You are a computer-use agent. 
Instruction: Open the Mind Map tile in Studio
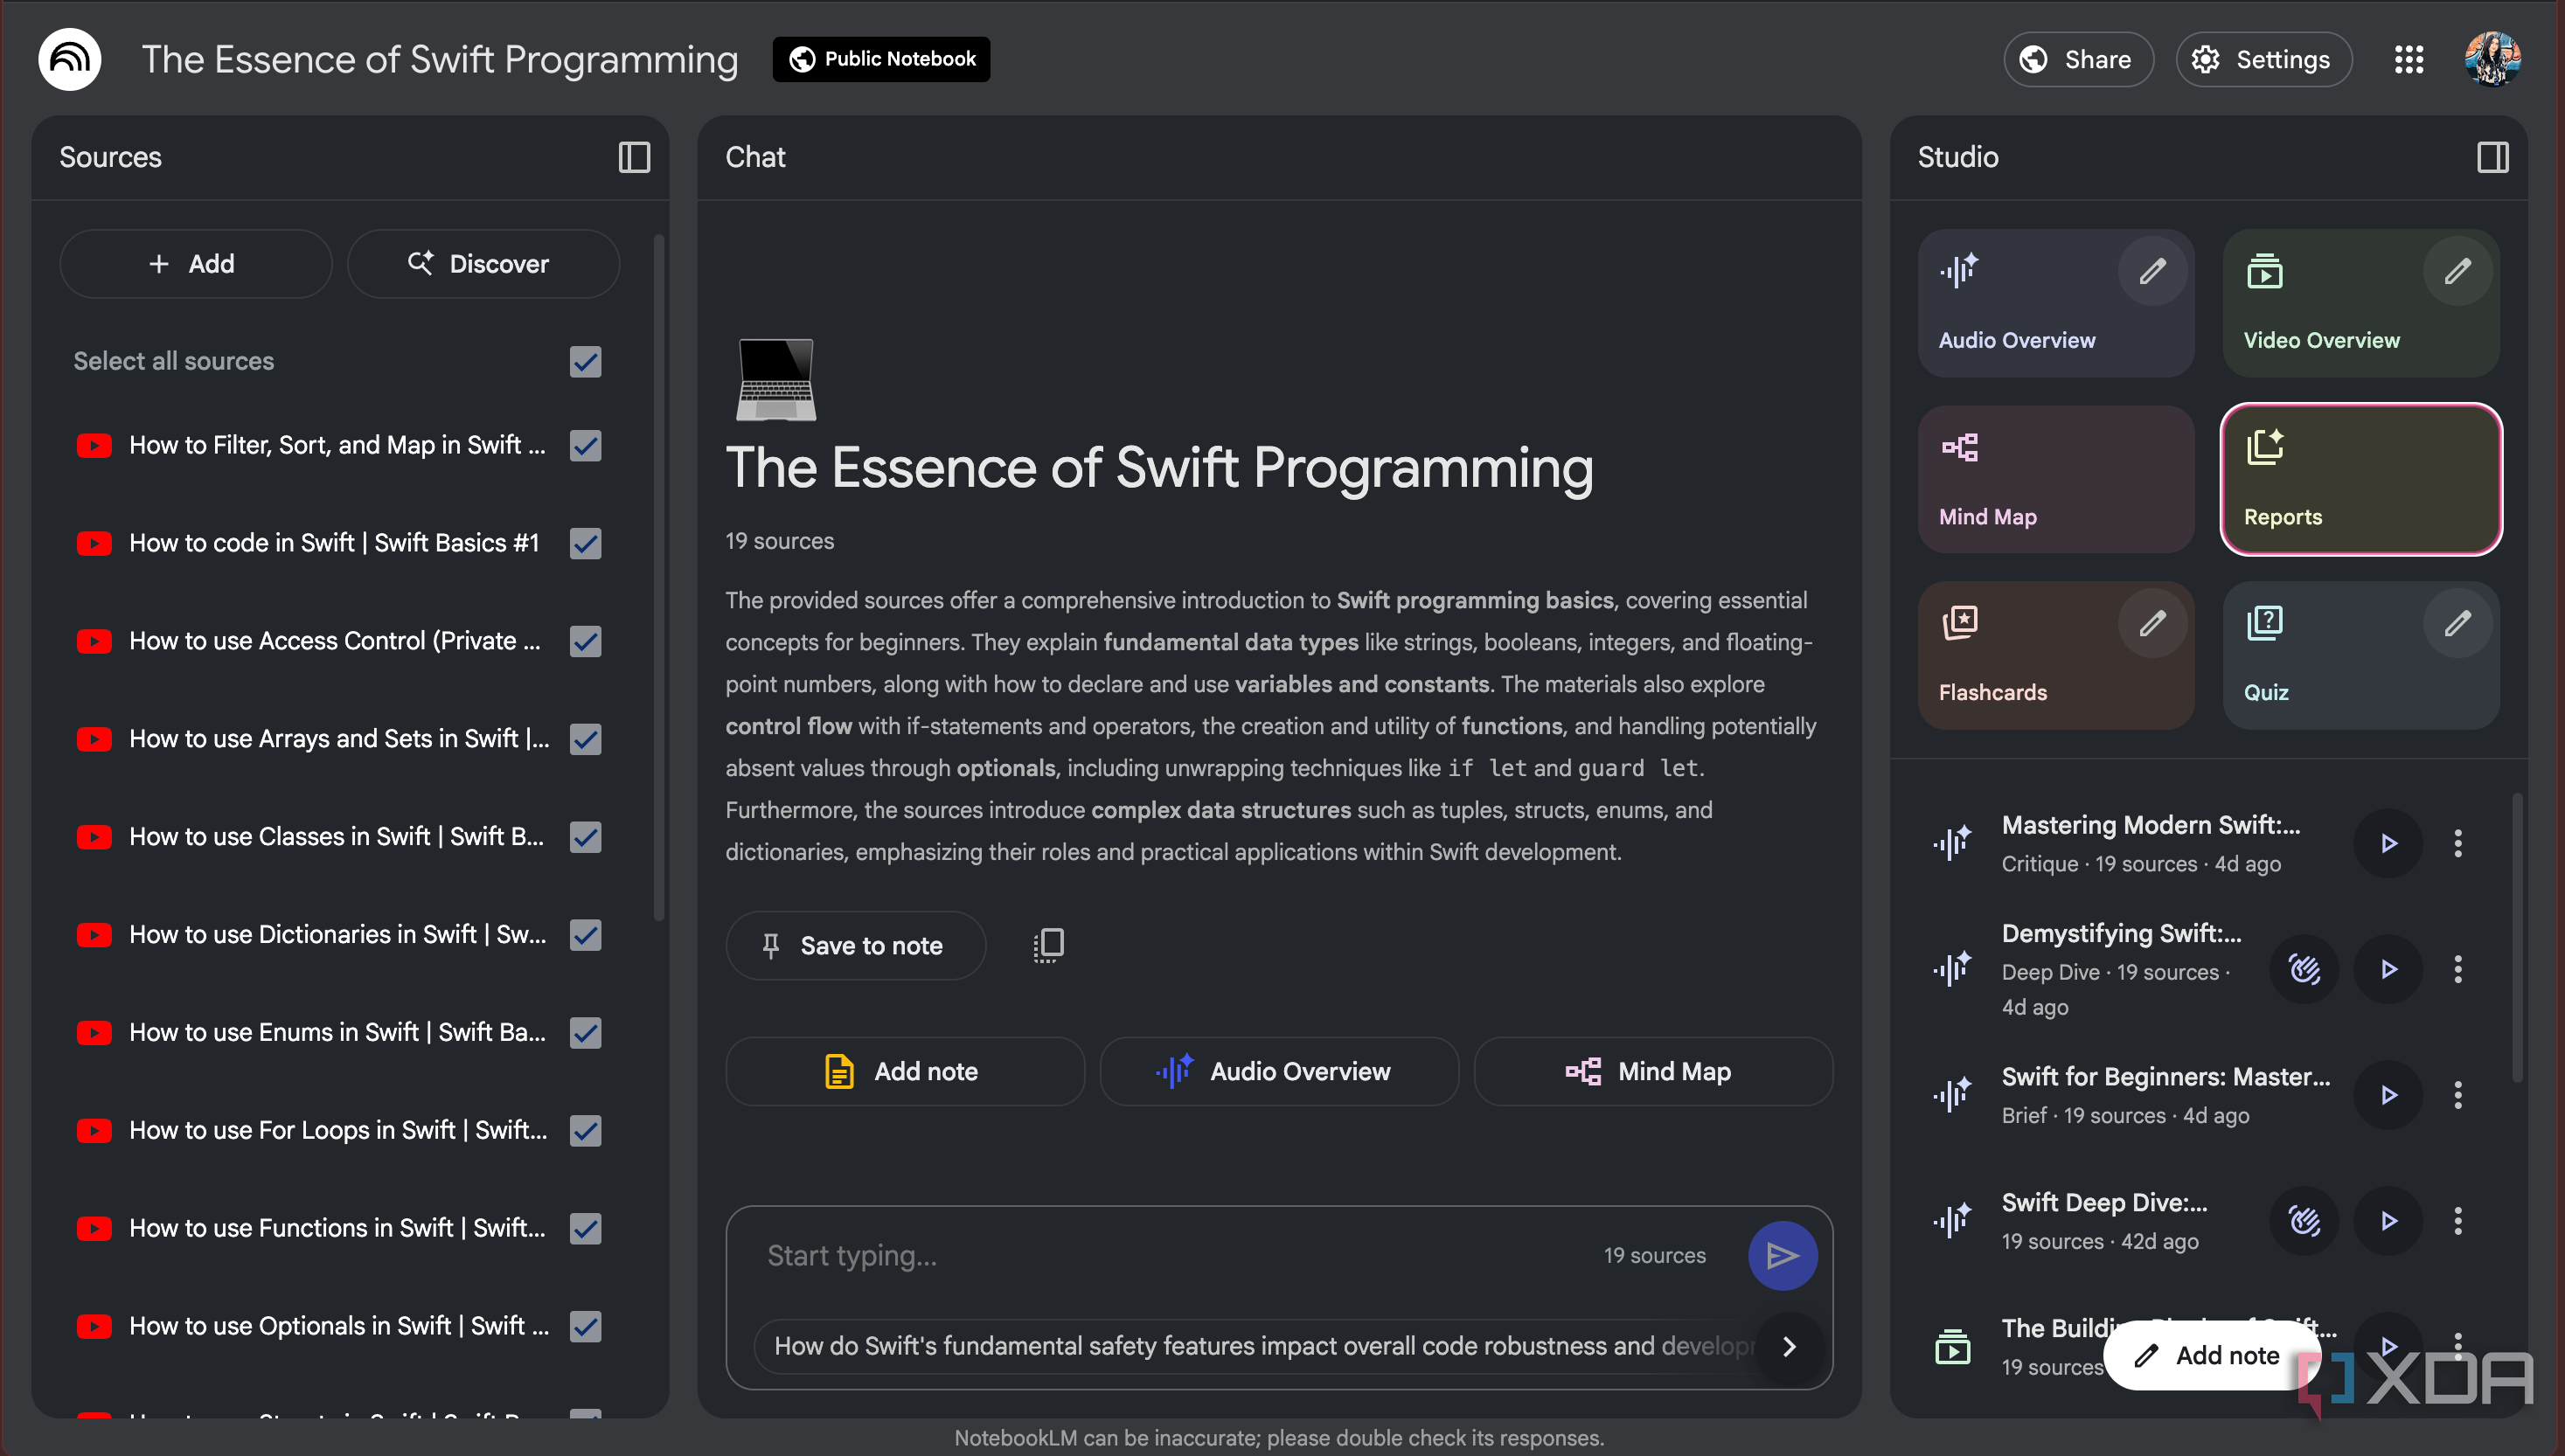(x=2056, y=479)
